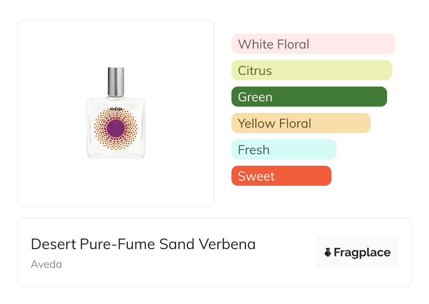Select the Fresh accord bar
The image size is (429, 304).
(284, 150)
